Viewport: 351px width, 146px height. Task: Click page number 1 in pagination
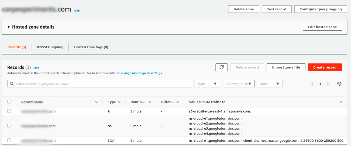[320, 84]
